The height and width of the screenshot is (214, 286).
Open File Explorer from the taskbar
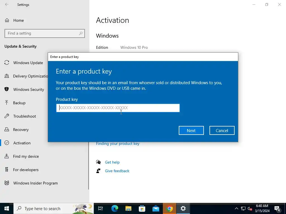[x=128, y=208]
